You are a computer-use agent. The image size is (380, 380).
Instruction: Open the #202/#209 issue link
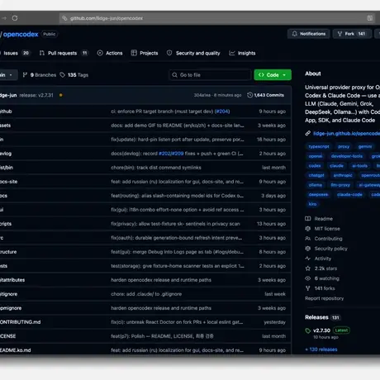pos(171,154)
